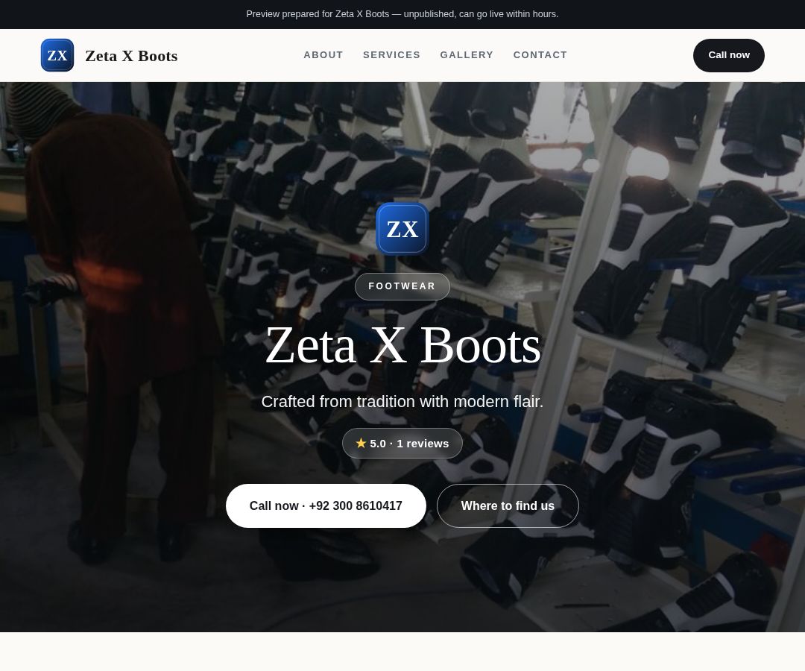
Task: Click the ZX logo icon in header
Action: (x=57, y=55)
